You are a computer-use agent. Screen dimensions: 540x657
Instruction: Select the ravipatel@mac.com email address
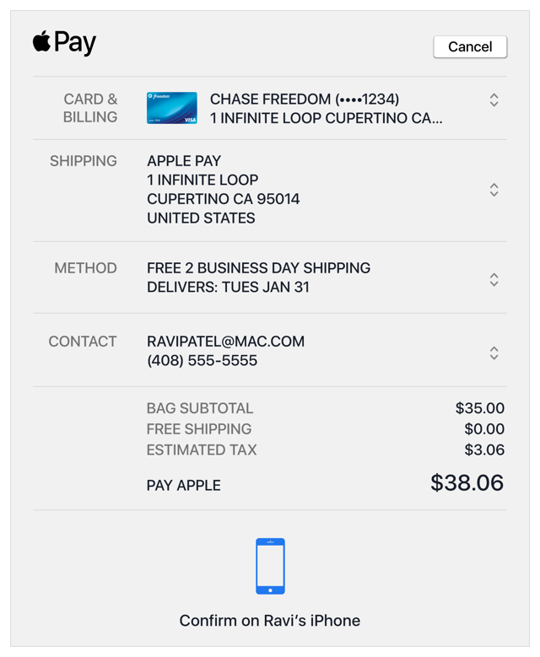pyautogui.click(x=225, y=342)
